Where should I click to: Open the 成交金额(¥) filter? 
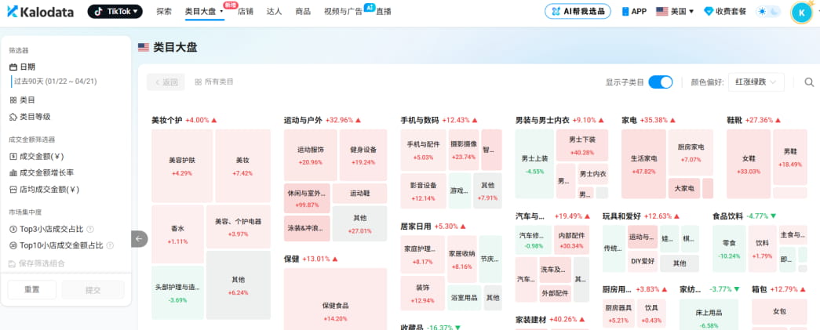[37, 156]
